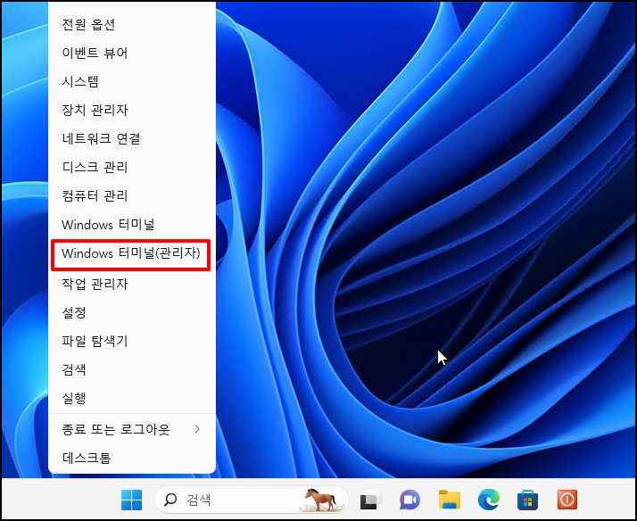This screenshot has height=521, width=637.
Task: Open 장치 관리자 from the menu
Action: 132,110
